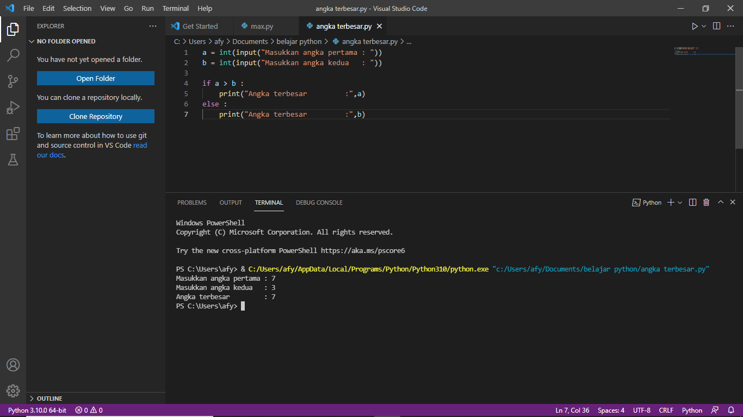Split the terminal panel

[x=693, y=203]
